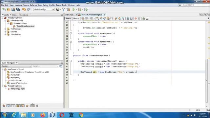Click the Save All toolbar icon
The height and width of the screenshot is (118, 210).
click(18, 10)
